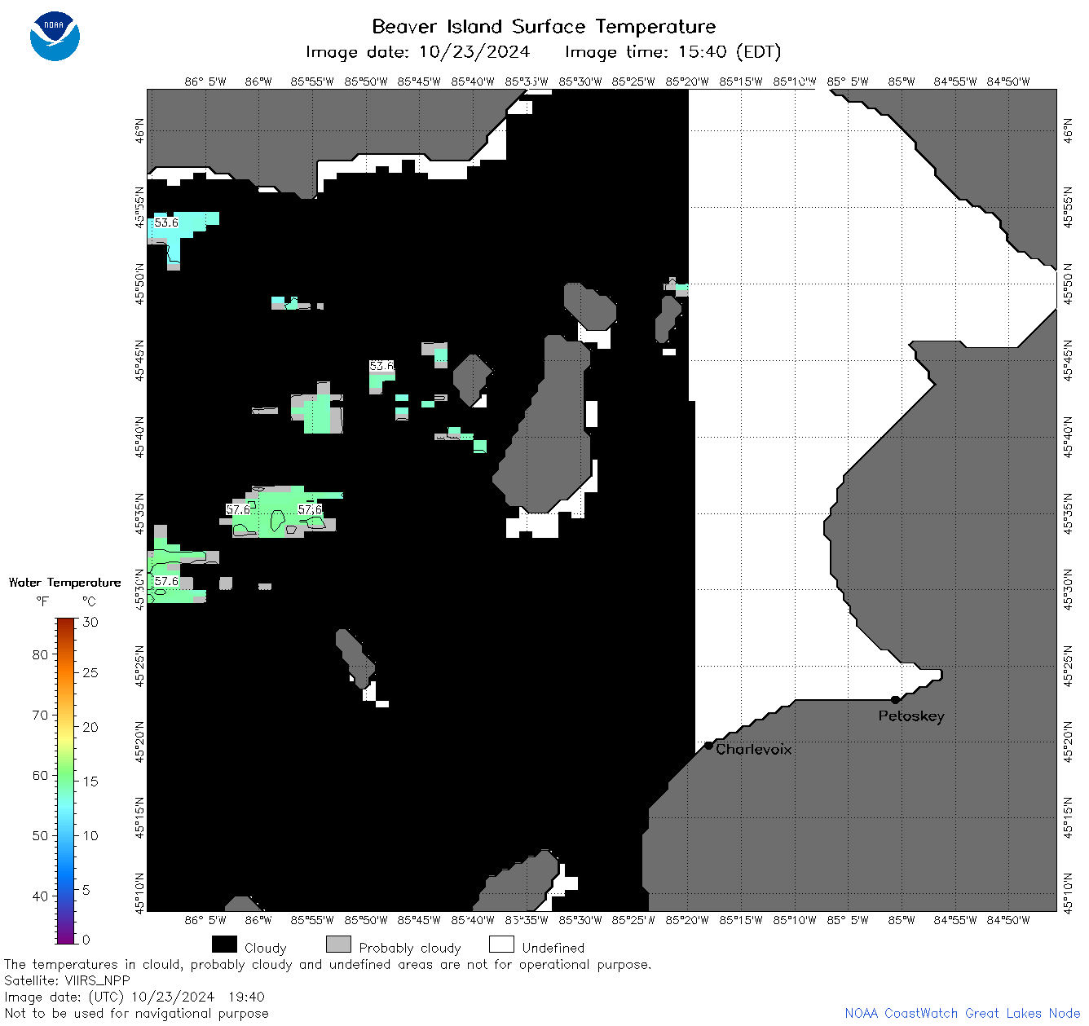Click the NOAA logo emblem
The image size is (1089, 1026).
(55, 36)
